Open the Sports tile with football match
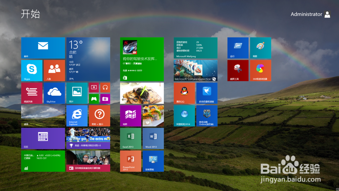Viewport: 339px width, 191px height. (x=88, y=138)
